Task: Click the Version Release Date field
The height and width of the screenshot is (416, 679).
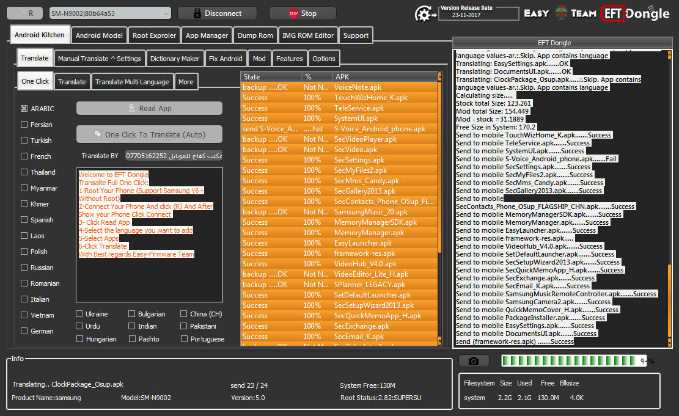Action: [479, 14]
